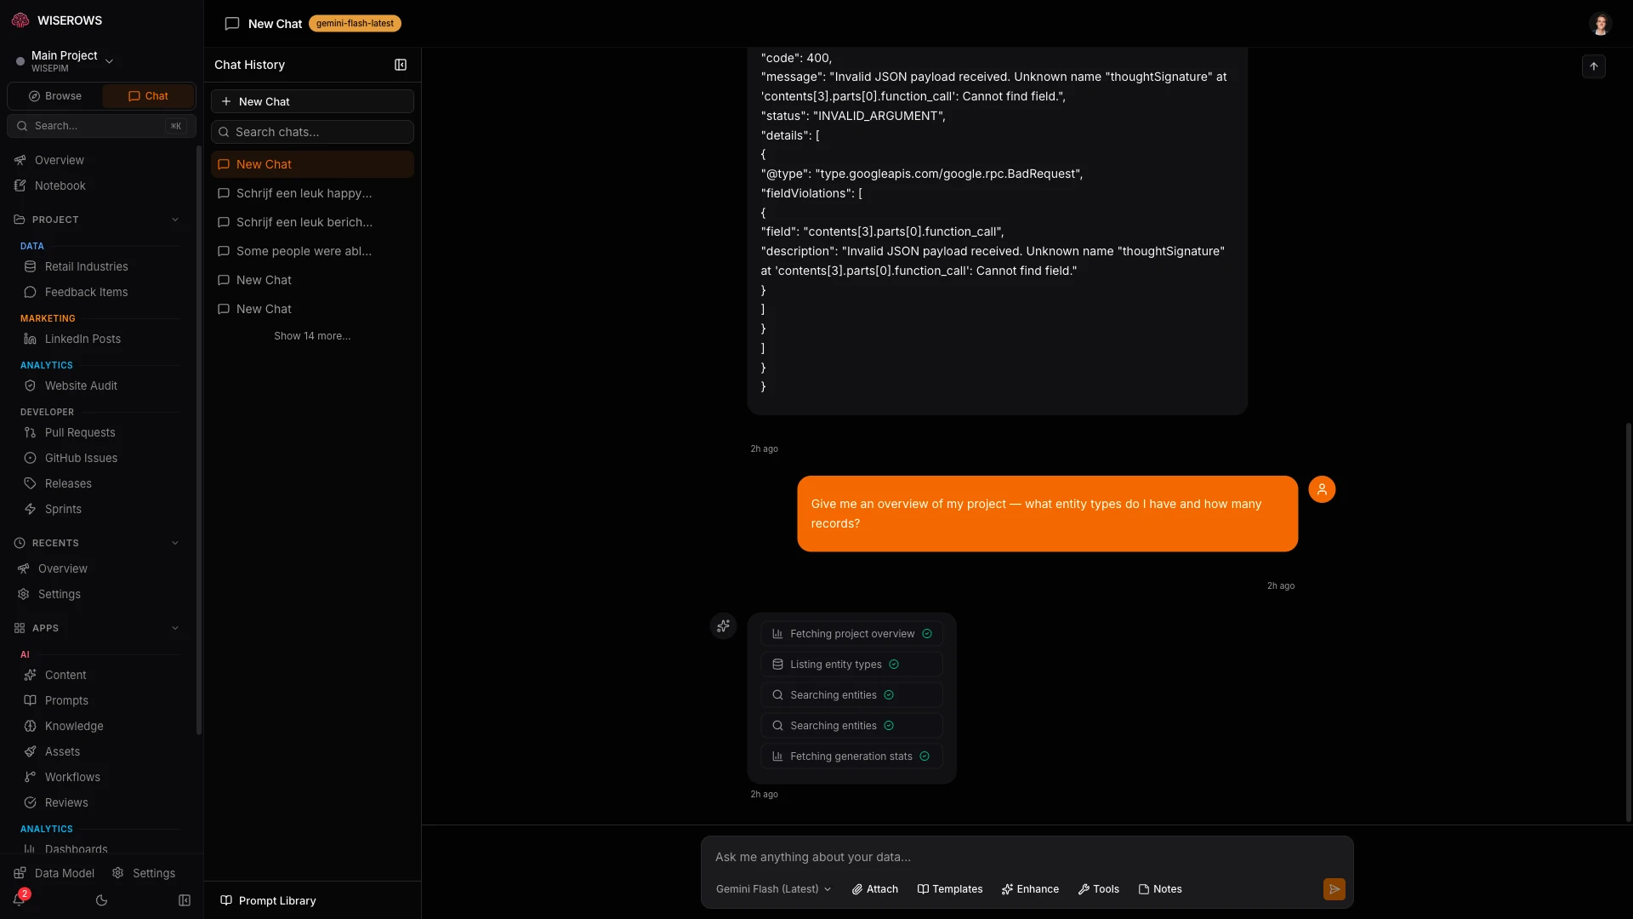The height and width of the screenshot is (919, 1633).
Task: Click the Notes icon in the input bar
Action: coord(1145,888)
